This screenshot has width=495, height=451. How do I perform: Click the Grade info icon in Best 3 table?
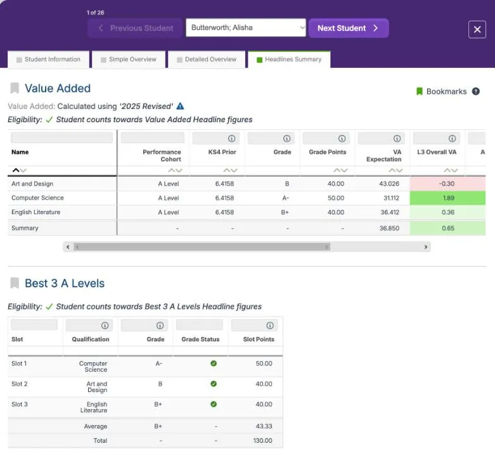pyautogui.click(x=160, y=326)
